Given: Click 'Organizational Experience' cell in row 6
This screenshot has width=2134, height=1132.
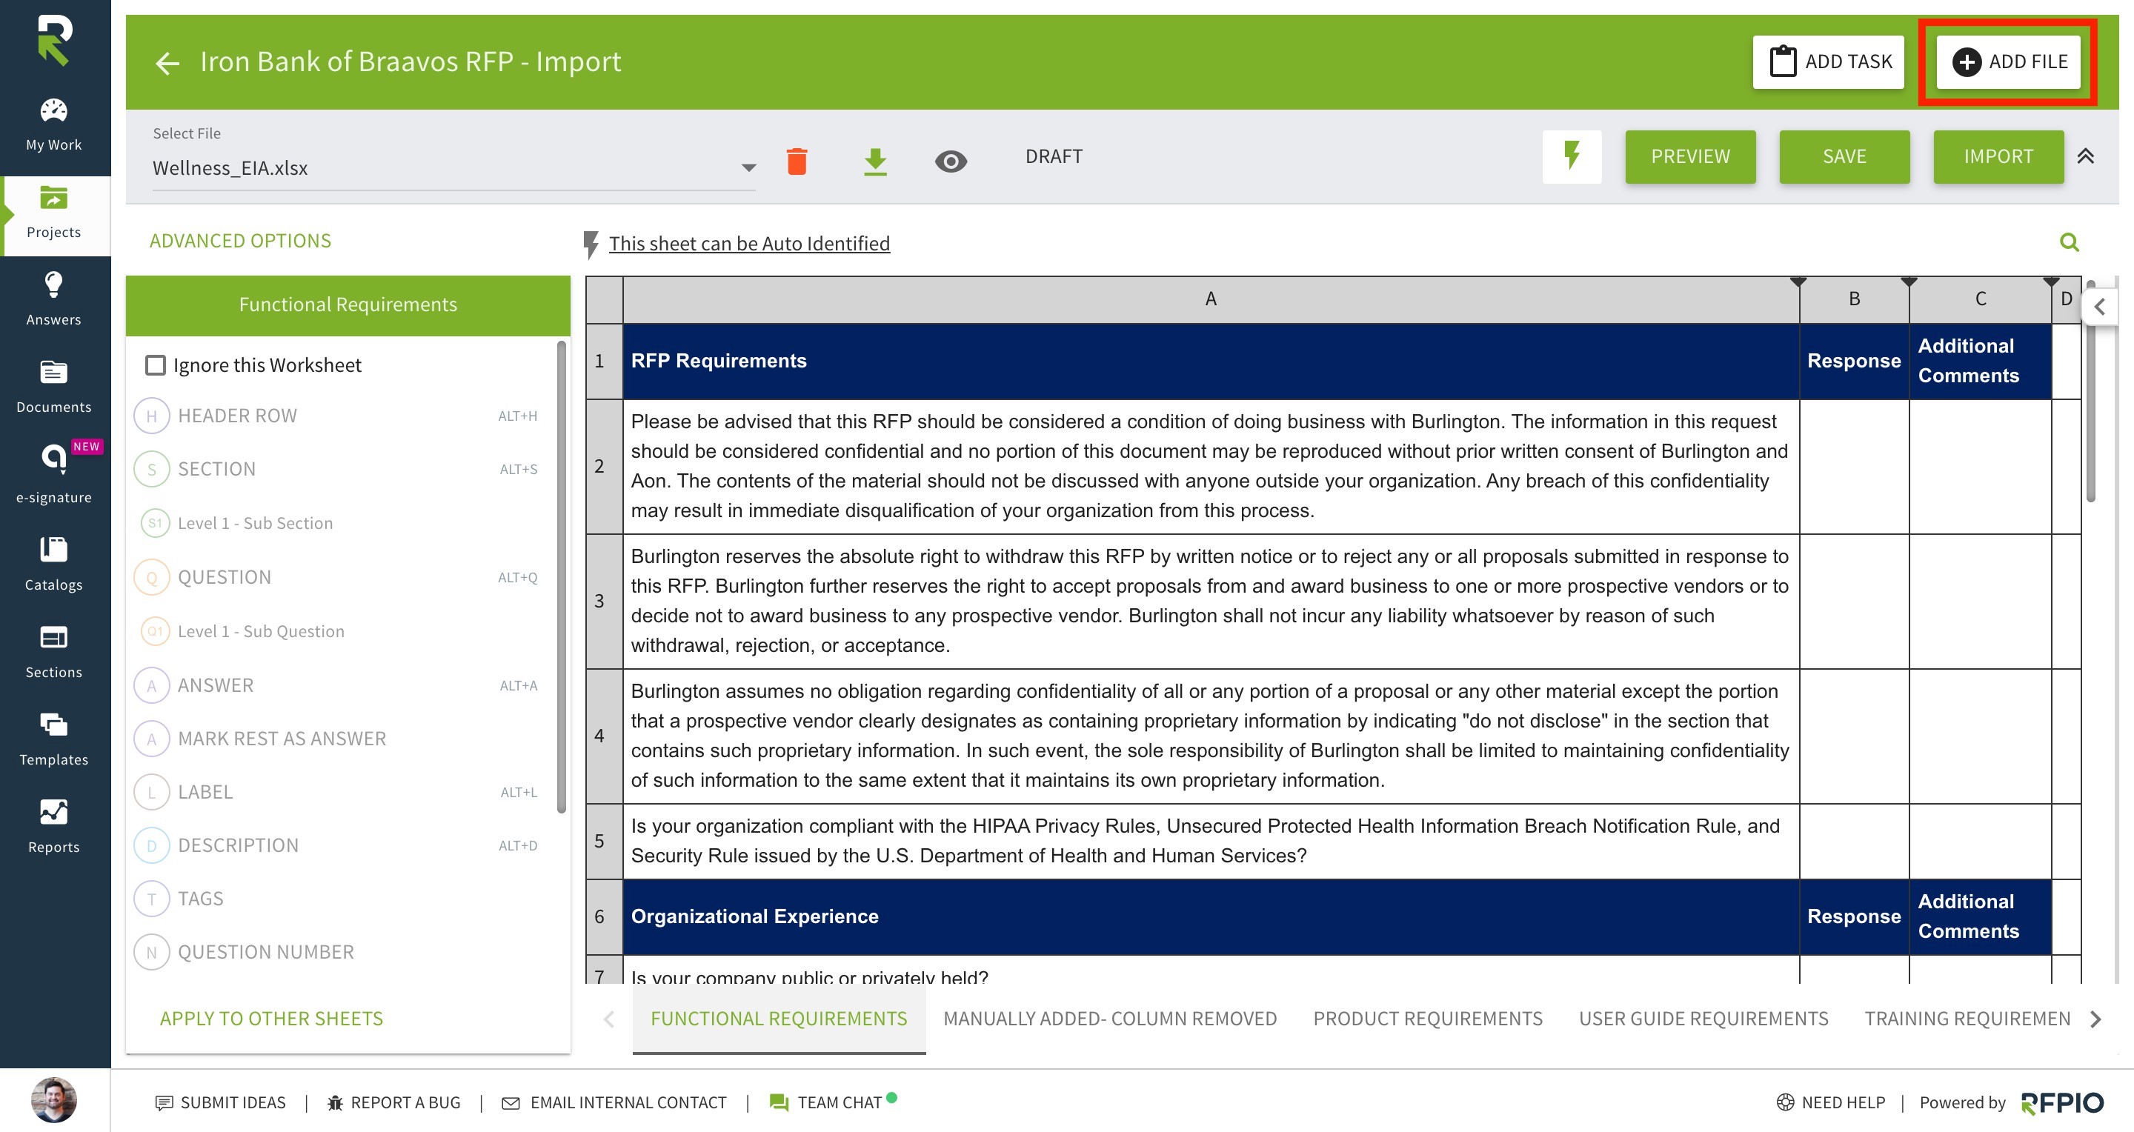Looking at the screenshot, I should click(x=1210, y=916).
